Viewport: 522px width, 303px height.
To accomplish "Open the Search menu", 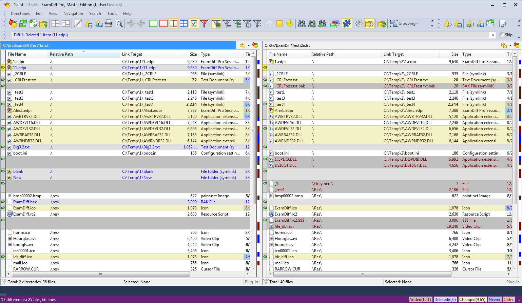I will (x=95, y=14).
